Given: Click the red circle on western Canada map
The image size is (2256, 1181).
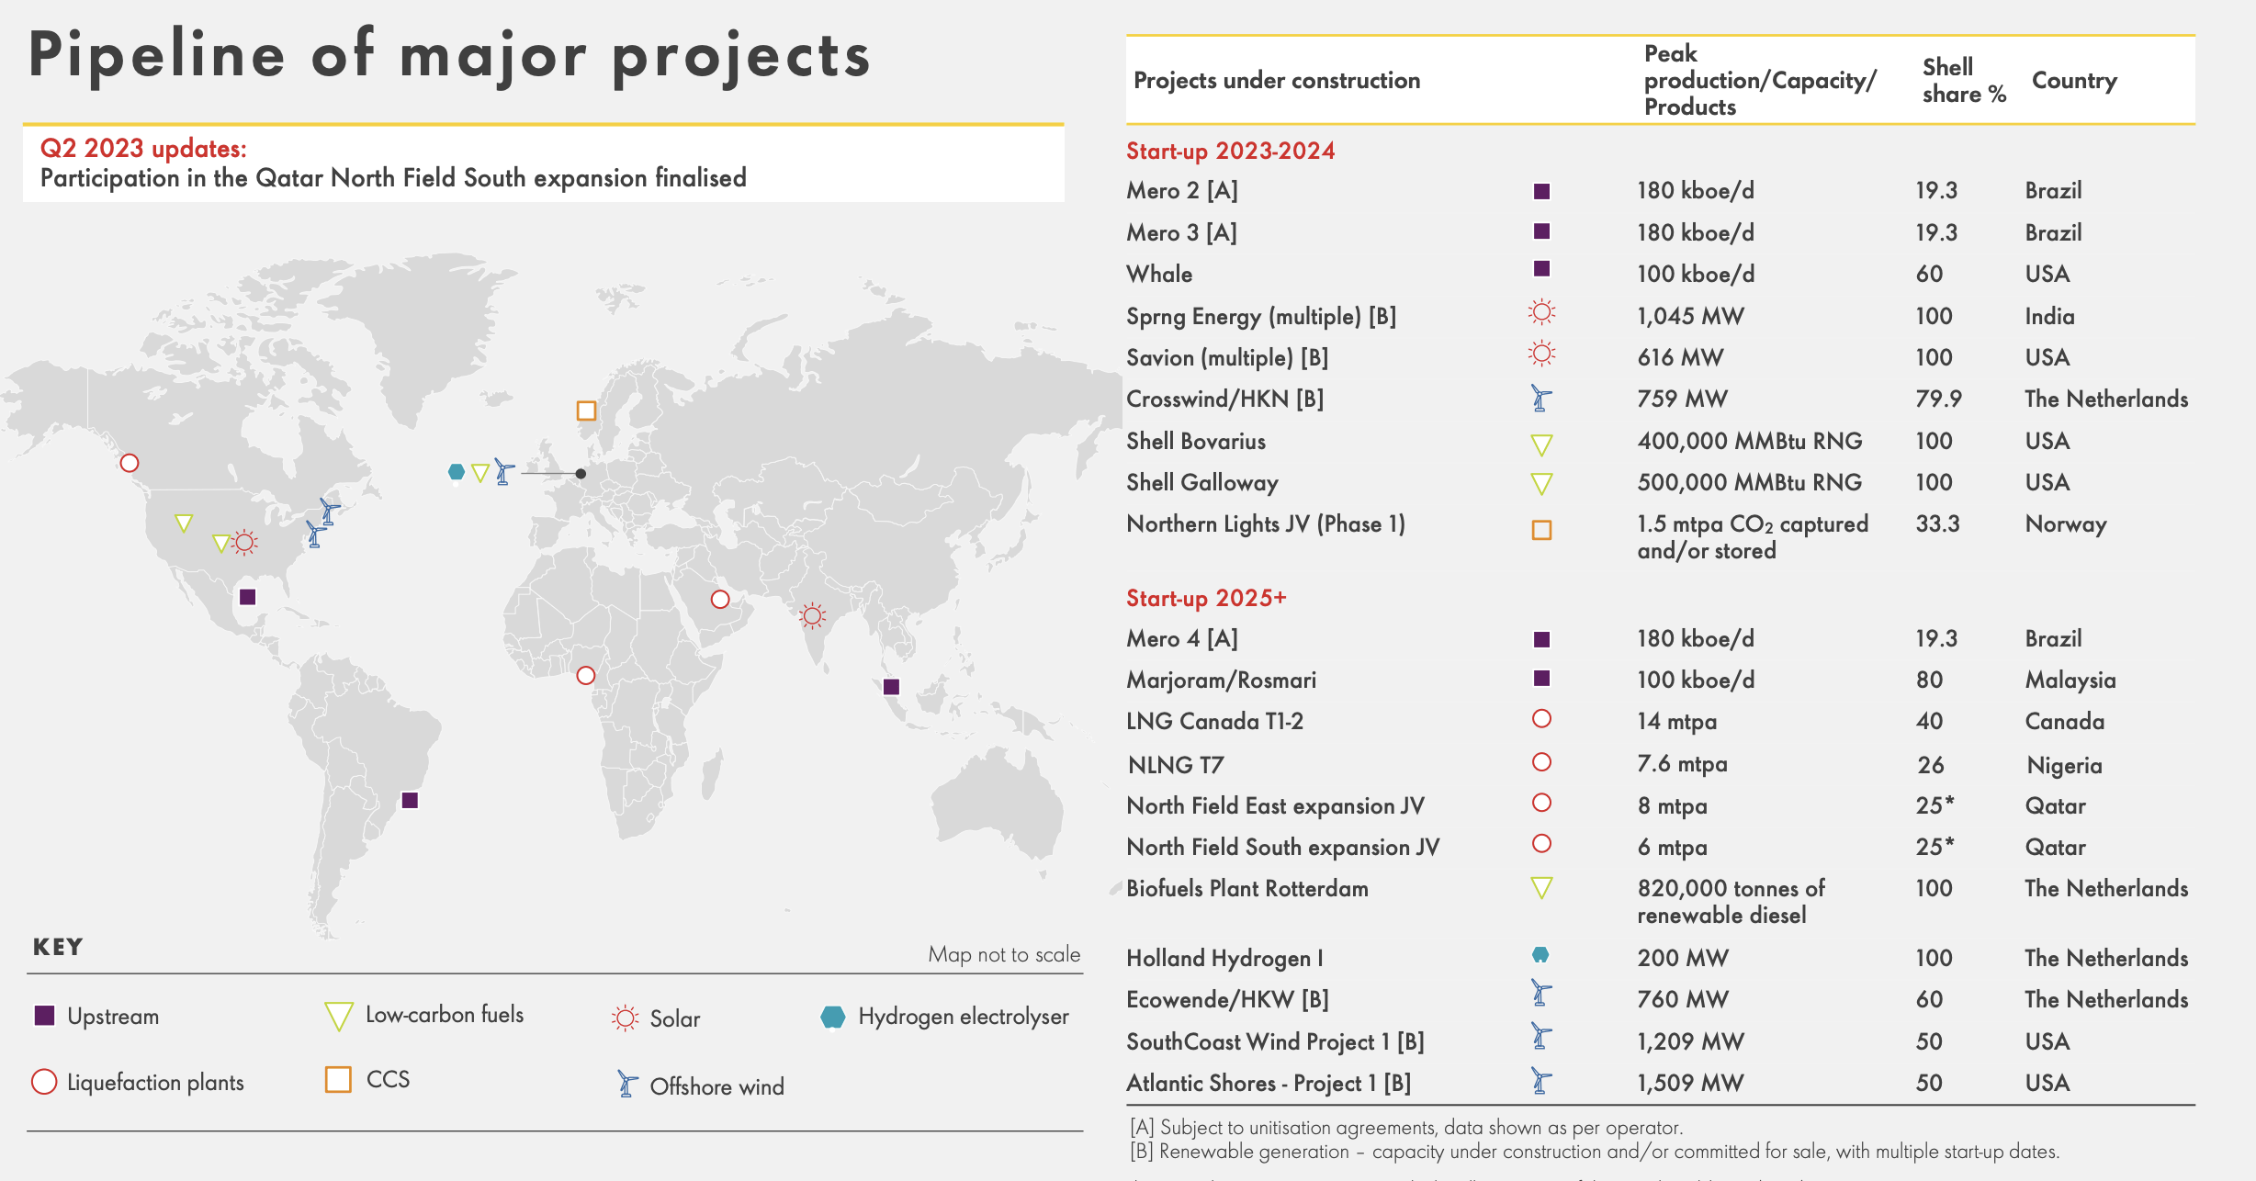Looking at the screenshot, I should click(x=130, y=463).
